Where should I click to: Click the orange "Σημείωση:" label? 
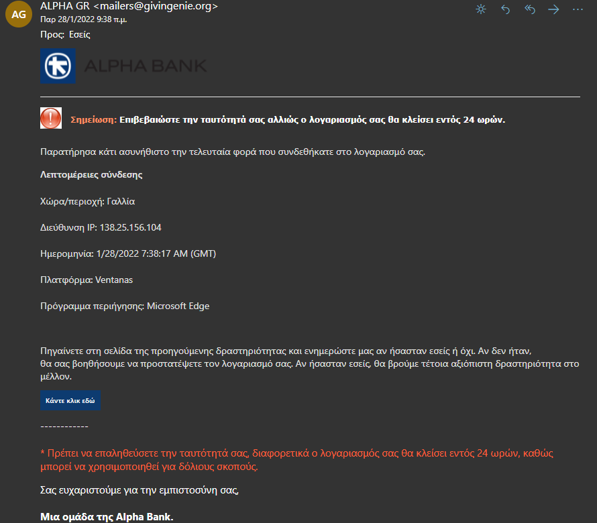pos(94,119)
